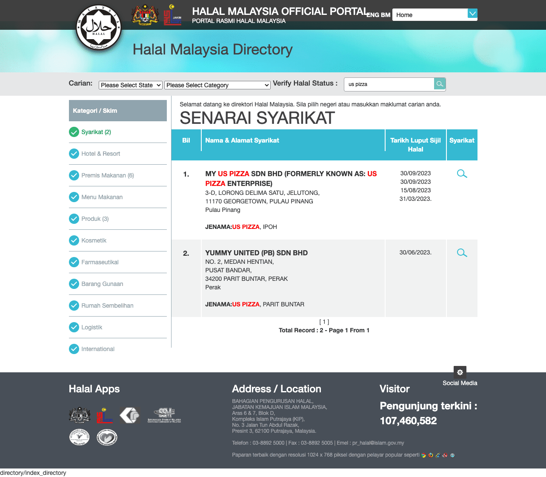
Task: Click 'Tarikh Luput Sijil Halal' column header
Action: coord(415,145)
